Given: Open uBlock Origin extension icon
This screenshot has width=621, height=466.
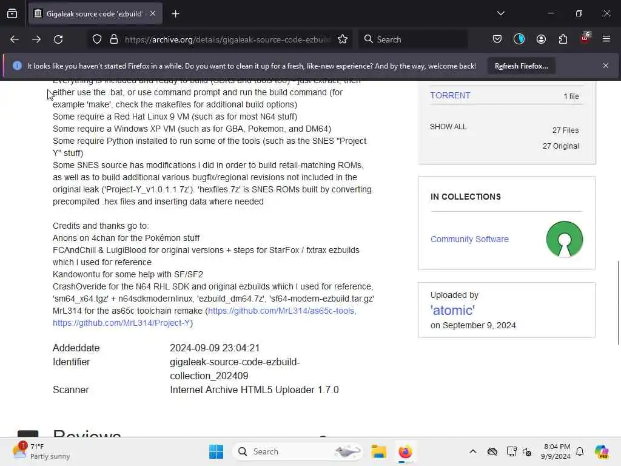Looking at the screenshot, I should [x=585, y=38].
